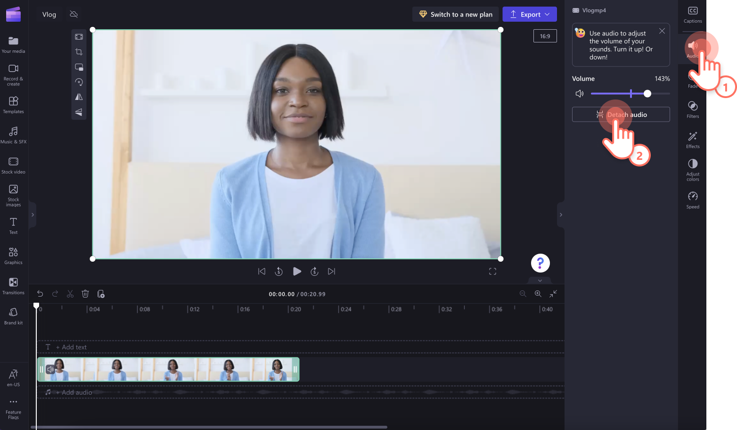737x430 pixels.
Task: Expand the left media panel chevron
Action: coord(33,215)
